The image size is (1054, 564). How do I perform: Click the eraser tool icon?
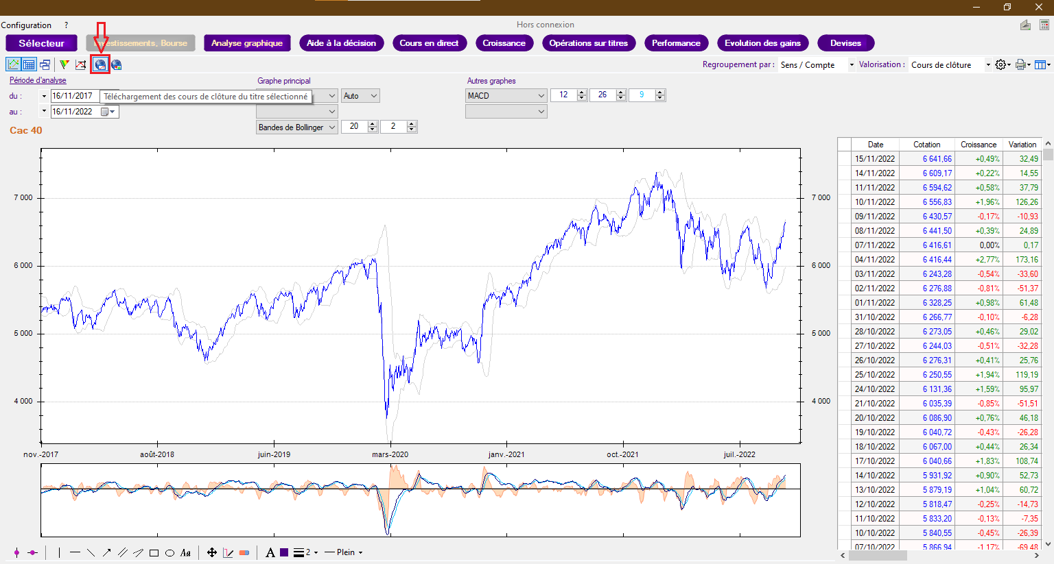click(244, 552)
